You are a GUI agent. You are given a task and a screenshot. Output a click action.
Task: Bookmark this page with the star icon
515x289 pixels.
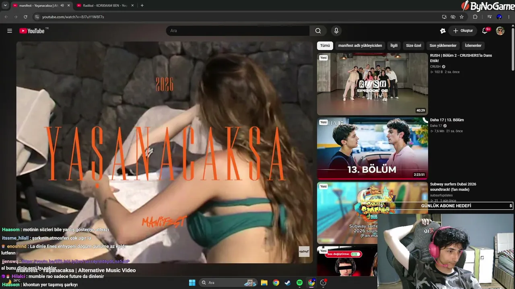(x=461, y=17)
